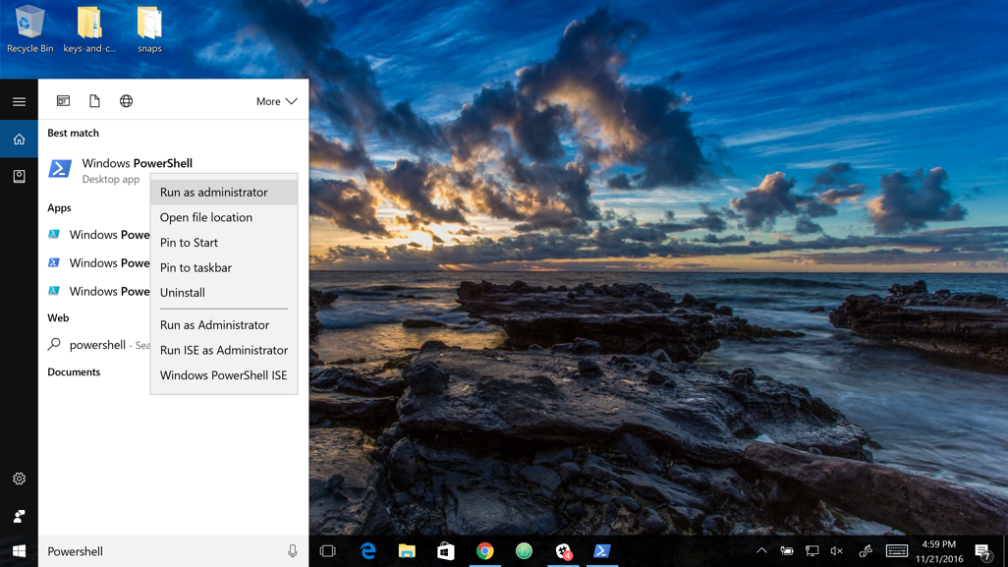
Task: Filter search results by apps
Action: [62, 100]
